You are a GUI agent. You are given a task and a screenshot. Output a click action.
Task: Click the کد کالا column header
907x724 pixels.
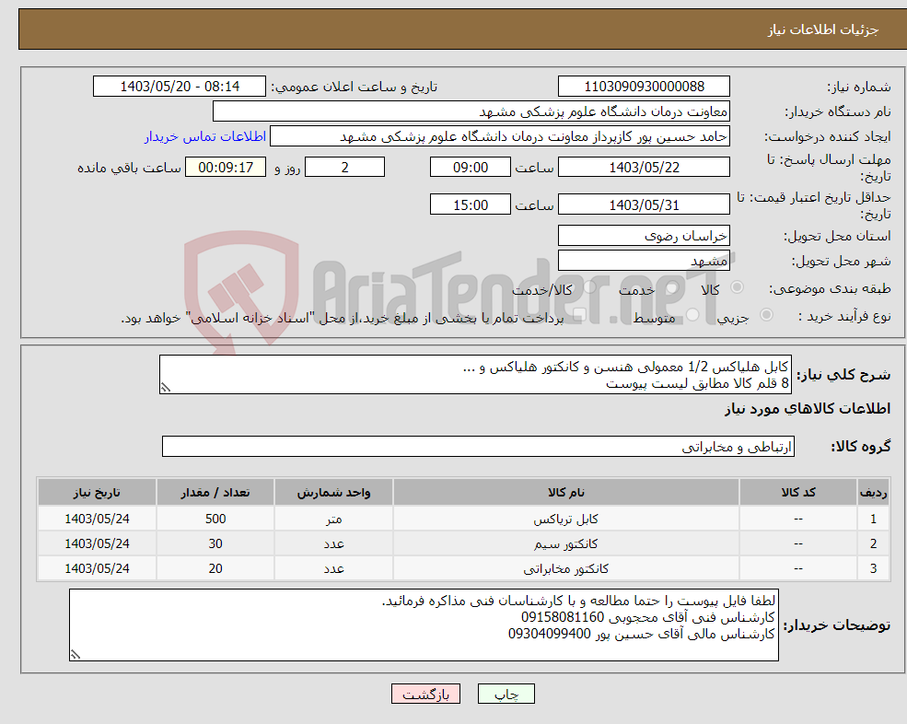(x=798, y=493)
